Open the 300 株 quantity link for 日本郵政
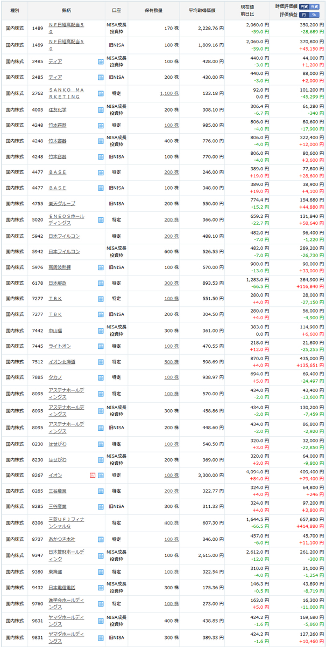Image resolution: width=326 pixels, height=647 pixels. [172, 283]
